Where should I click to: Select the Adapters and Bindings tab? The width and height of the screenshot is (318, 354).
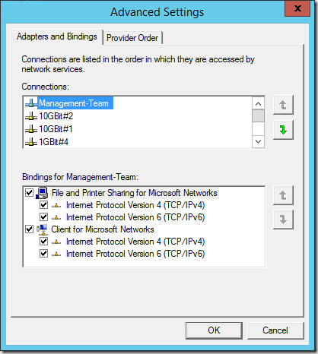[57, 36]
